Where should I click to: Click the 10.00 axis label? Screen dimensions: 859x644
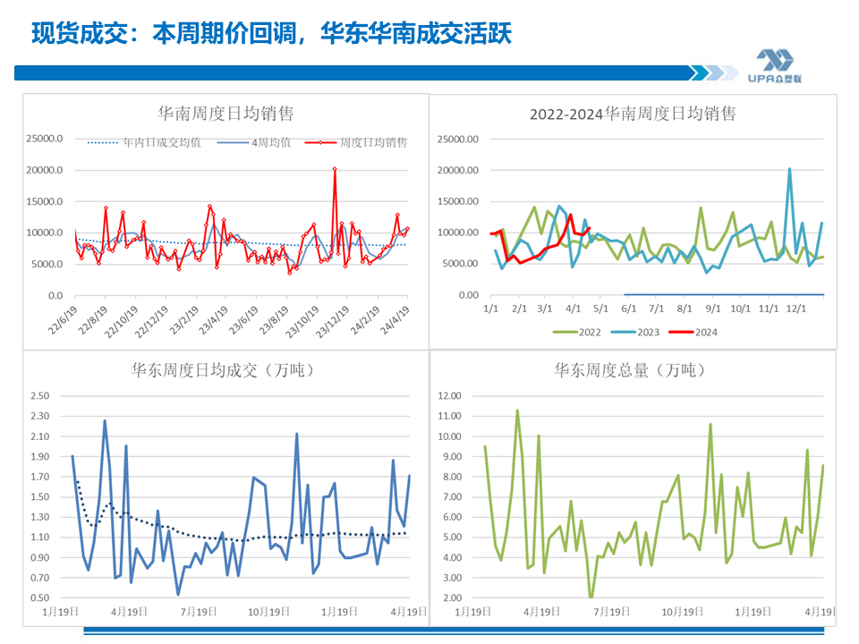tap(450, 436)
